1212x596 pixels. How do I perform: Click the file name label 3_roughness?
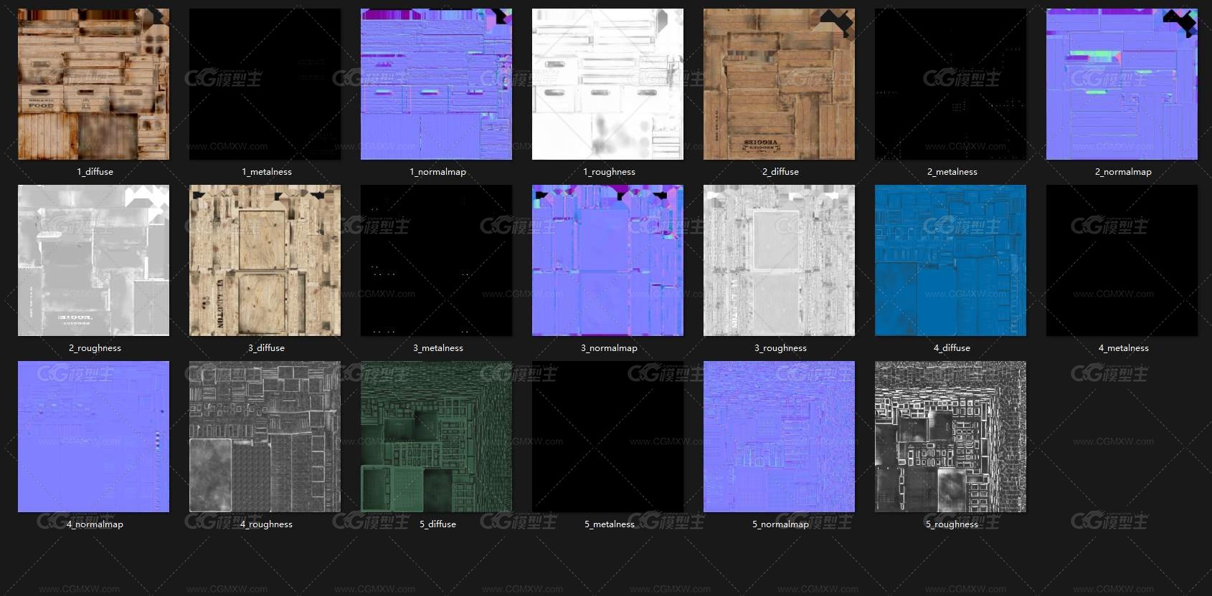tap(780, 348)
